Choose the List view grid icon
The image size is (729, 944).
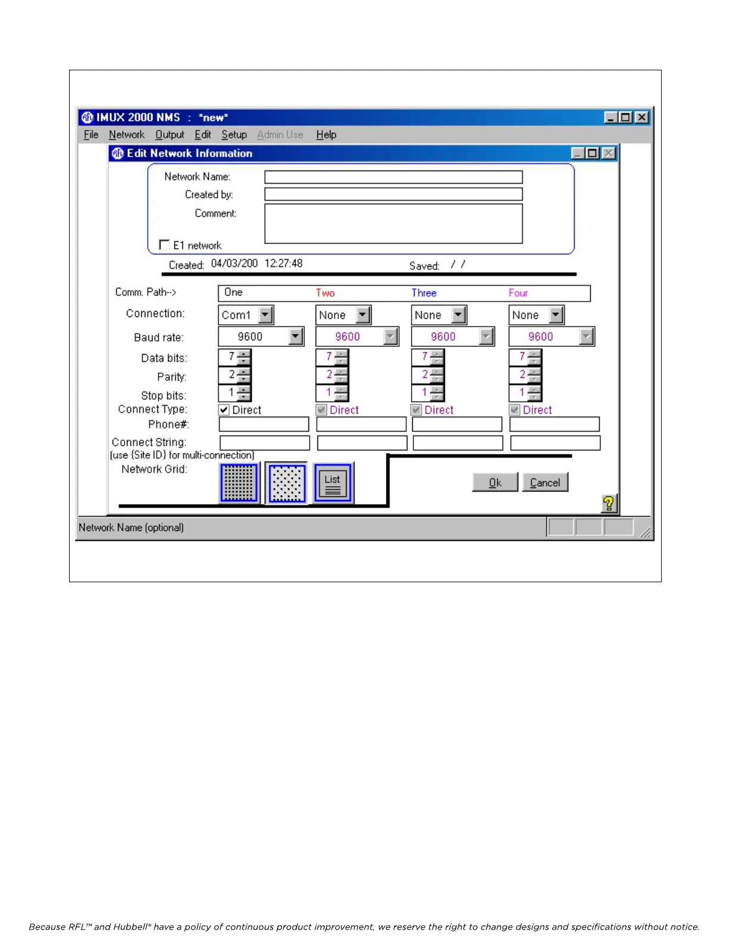click(333, 483)
